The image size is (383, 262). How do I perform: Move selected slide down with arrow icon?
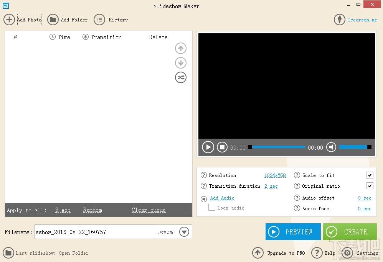[x=181, y=63]
